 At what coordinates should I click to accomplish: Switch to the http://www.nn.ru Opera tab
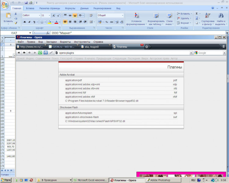[x=31, y=47]
